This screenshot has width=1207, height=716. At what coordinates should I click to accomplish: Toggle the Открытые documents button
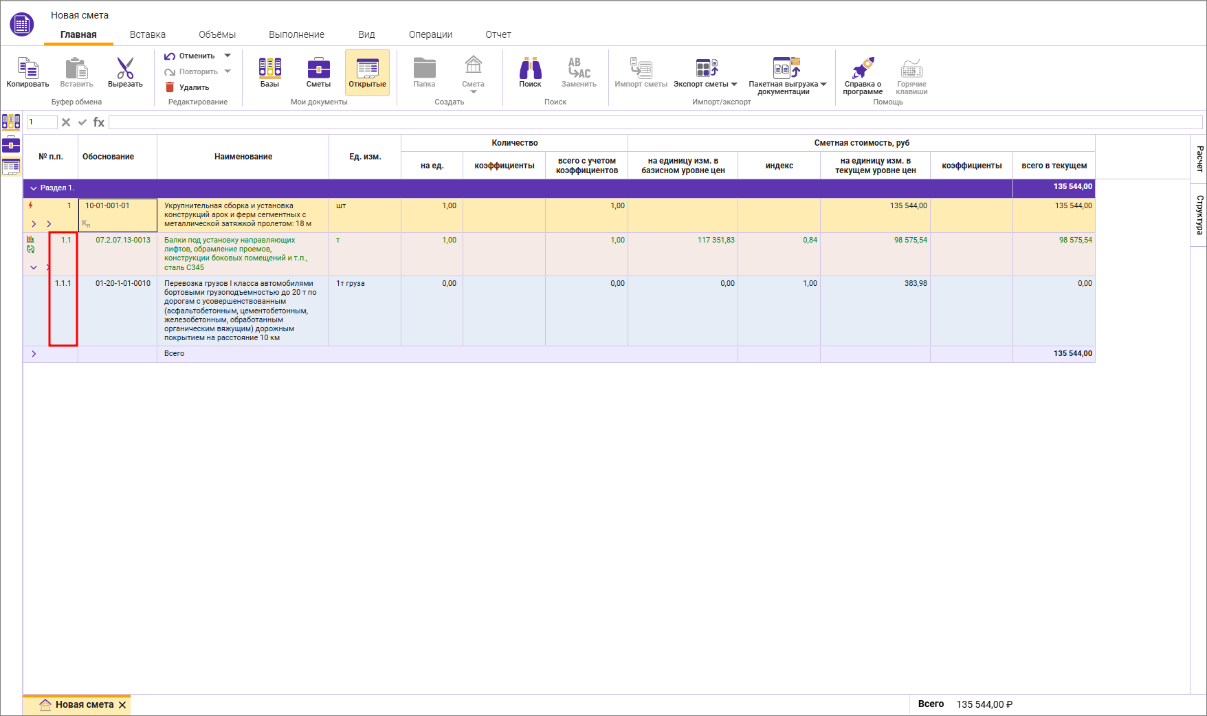tap(367, 72)
